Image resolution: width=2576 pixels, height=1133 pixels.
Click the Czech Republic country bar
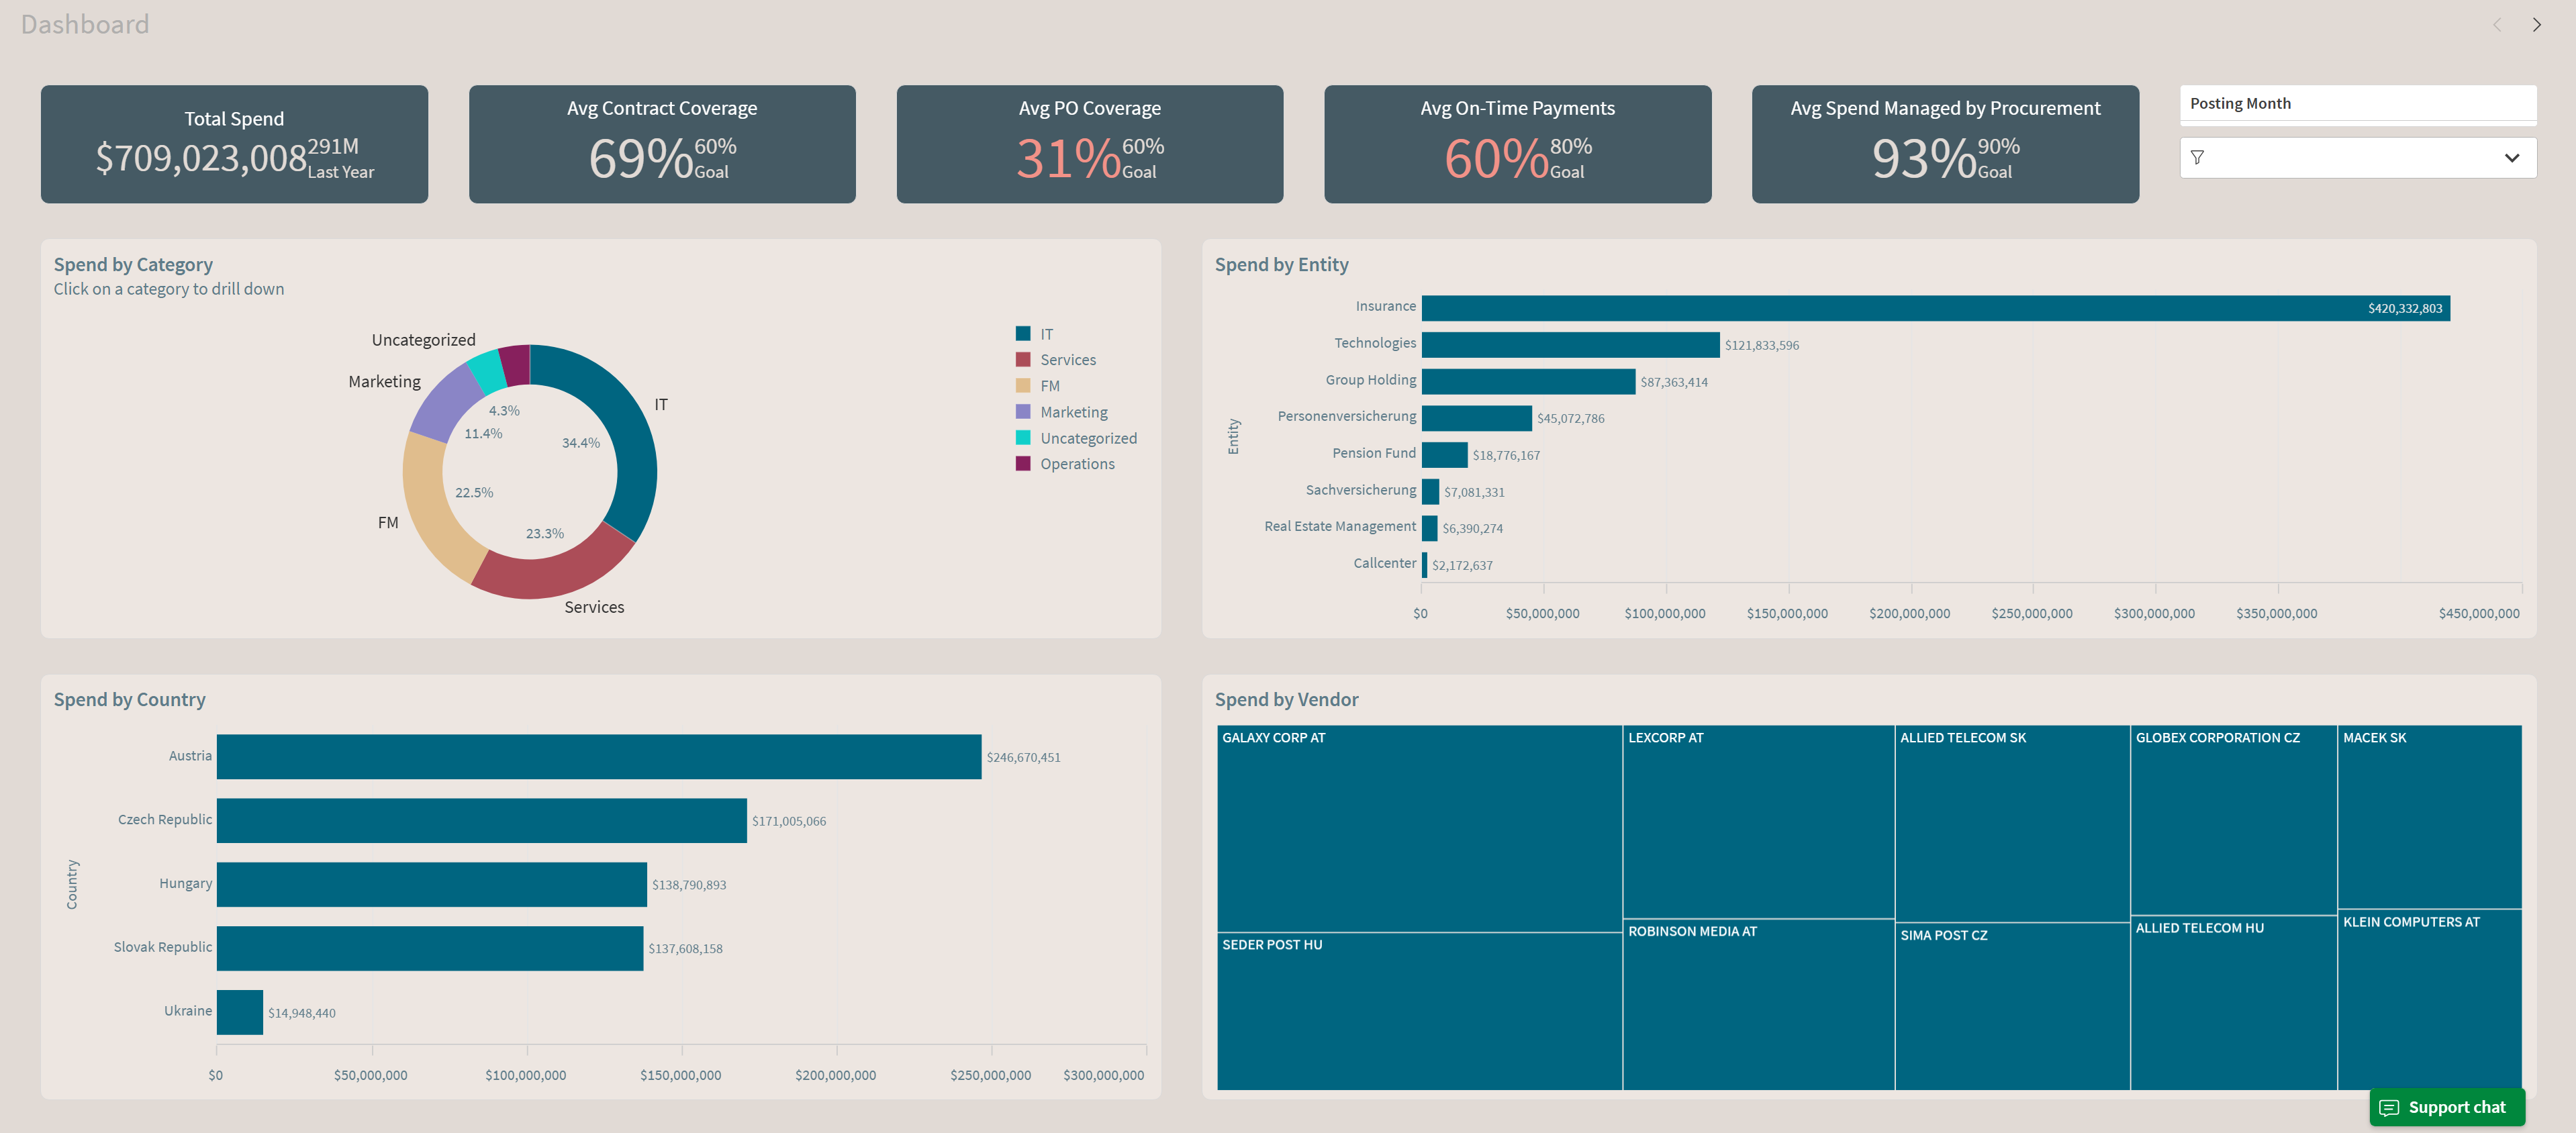tap(481, 821)
